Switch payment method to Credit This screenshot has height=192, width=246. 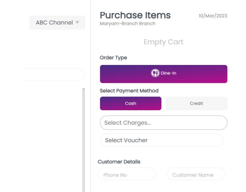pos(196,103)
